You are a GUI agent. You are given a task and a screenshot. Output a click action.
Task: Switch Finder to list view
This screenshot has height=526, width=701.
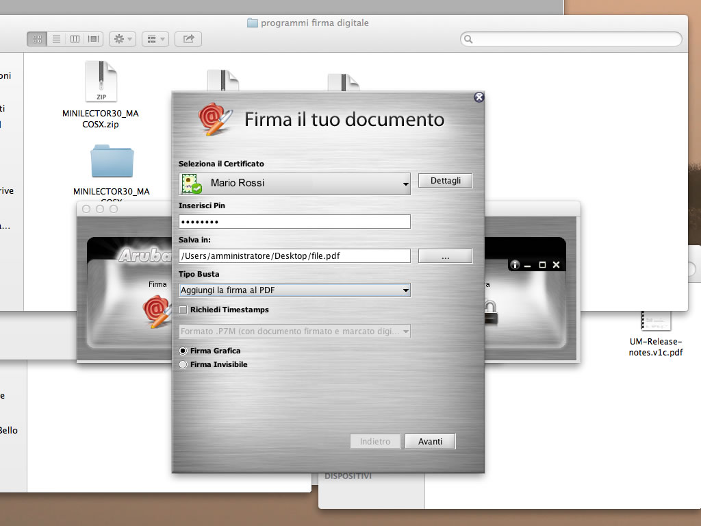(56, 39)
